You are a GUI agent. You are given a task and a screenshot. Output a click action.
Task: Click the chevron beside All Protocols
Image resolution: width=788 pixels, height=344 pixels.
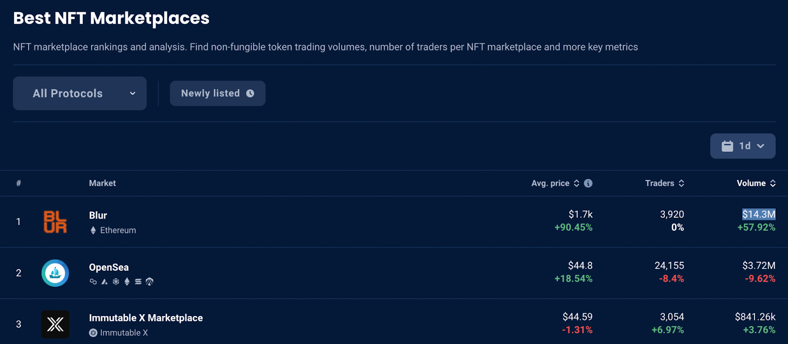pyautogui.click(x=132, y=93)
